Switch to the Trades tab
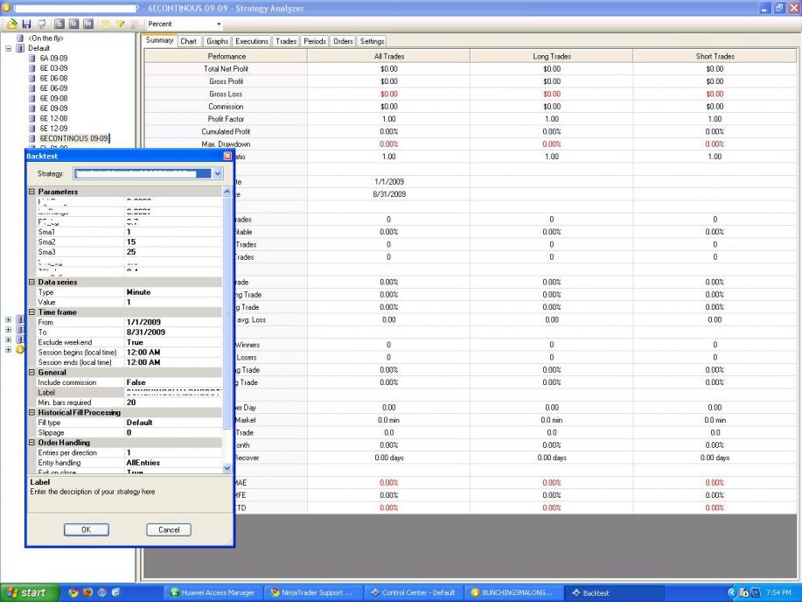 286,41
